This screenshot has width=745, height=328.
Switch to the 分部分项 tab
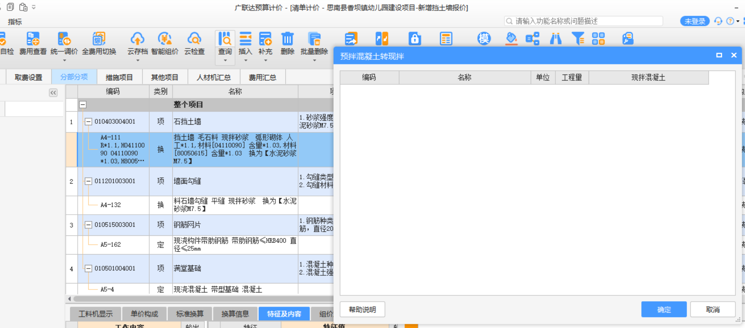click(x=74, y=77)
